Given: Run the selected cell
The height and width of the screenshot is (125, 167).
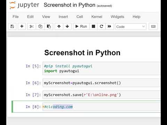Looking at the screenshot, I should tap(81, 26).
